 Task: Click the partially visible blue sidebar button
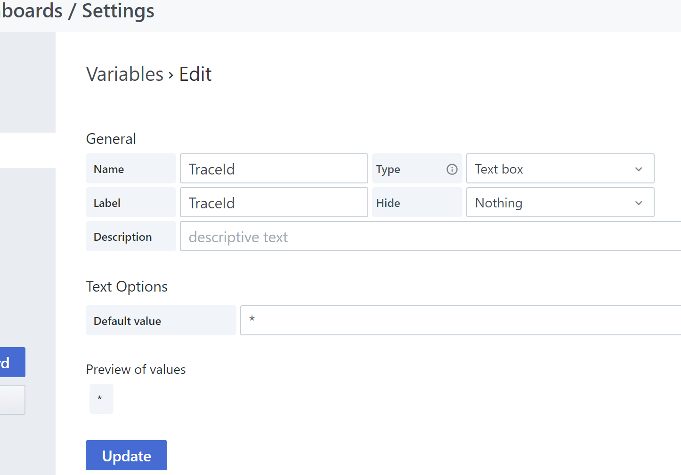tap(12, 362)
